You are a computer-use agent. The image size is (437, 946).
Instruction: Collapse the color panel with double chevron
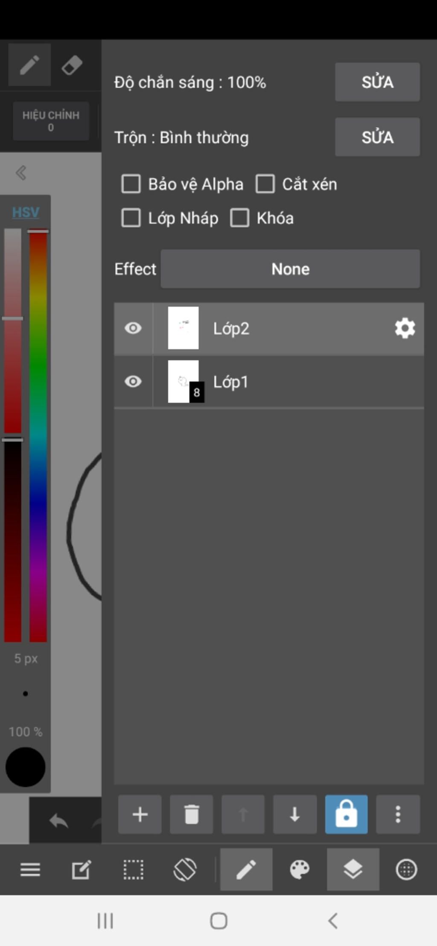pyautogui.click(x=21, y=173)
